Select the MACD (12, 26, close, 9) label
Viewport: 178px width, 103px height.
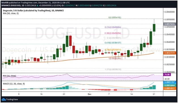[x=14, y=84]
